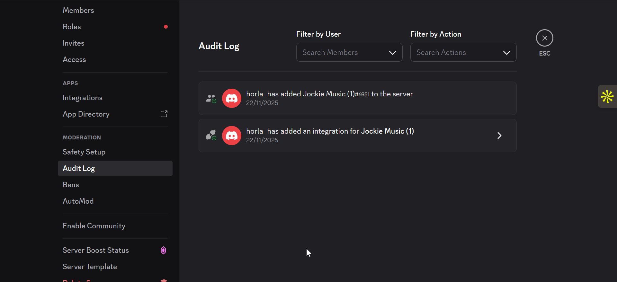Focus the Search Actions input field
This screenshot has width=617, height=282.
tap(455, 52)
